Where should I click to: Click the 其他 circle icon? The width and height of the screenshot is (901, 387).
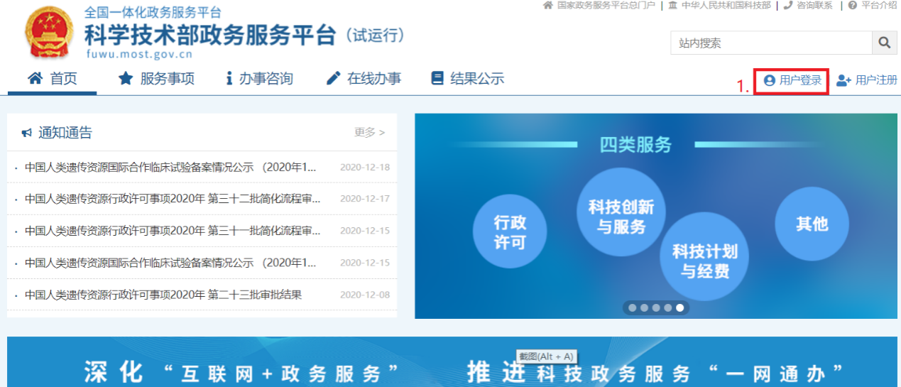[x=812, y=224]
